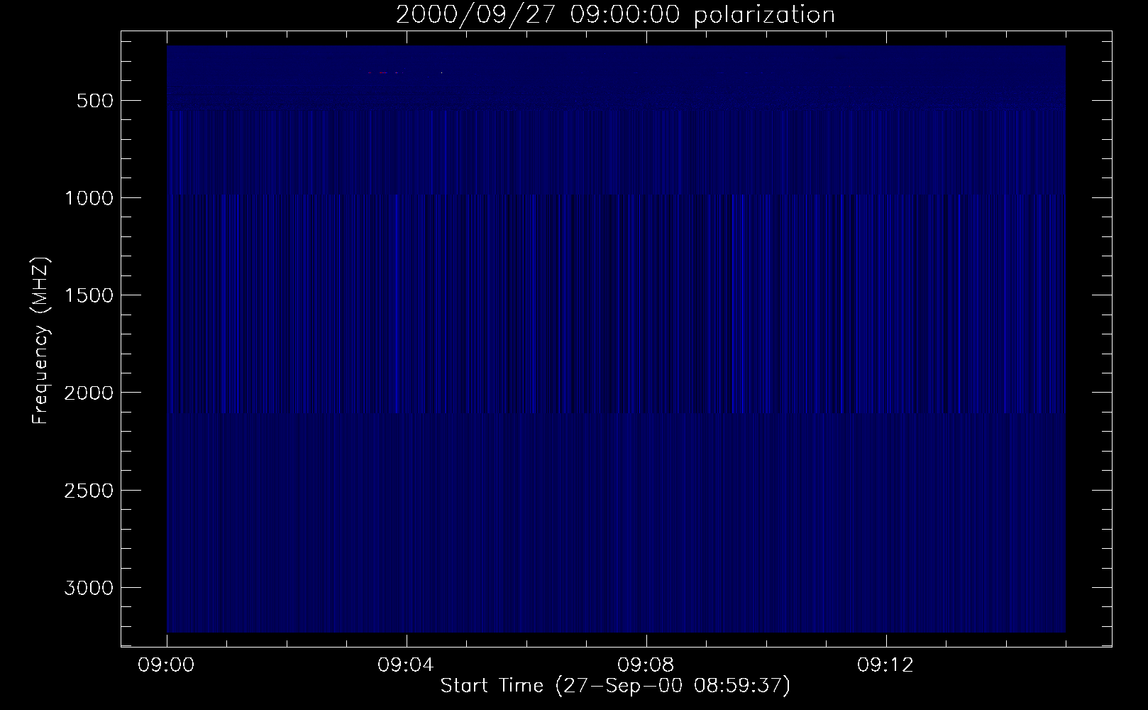Click the 'Start Time (27-Sep-00 08:59:37)' label
The image size is (1148, 710).
pyautogui.click(x=615, y=686)
